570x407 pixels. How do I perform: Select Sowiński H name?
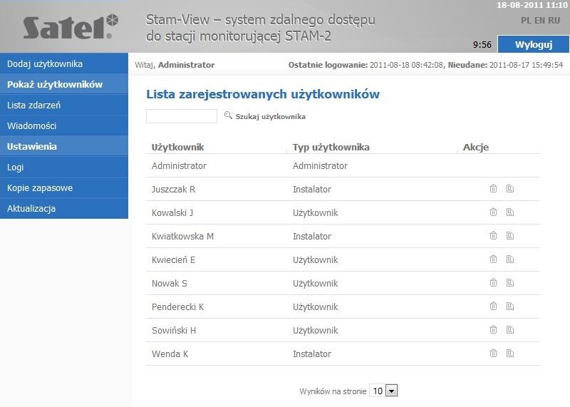click(174, 330)
